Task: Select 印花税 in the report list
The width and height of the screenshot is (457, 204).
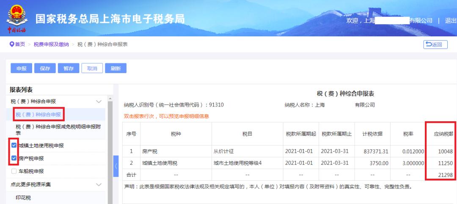Action: point(23,198)
